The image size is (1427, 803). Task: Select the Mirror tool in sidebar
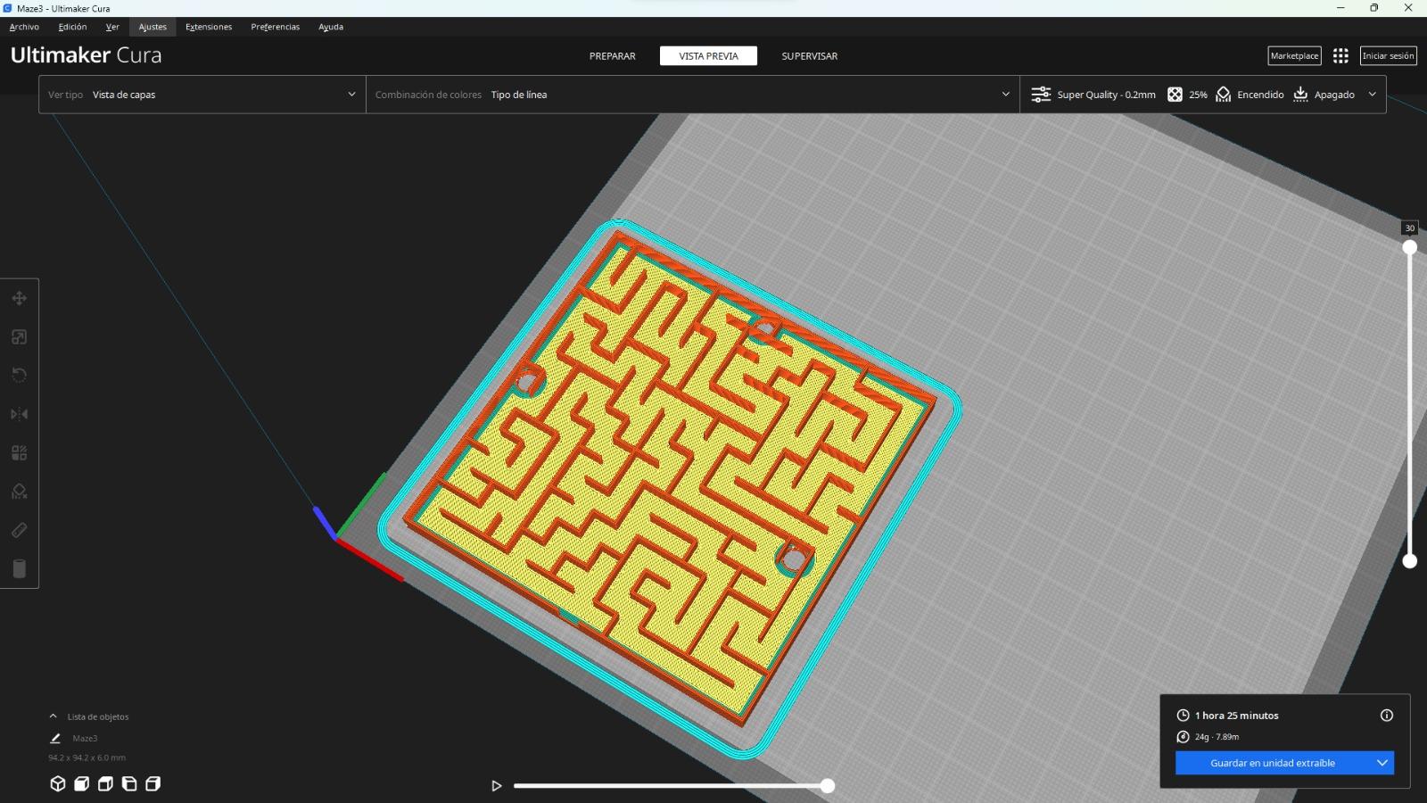[x=19, y=414]
